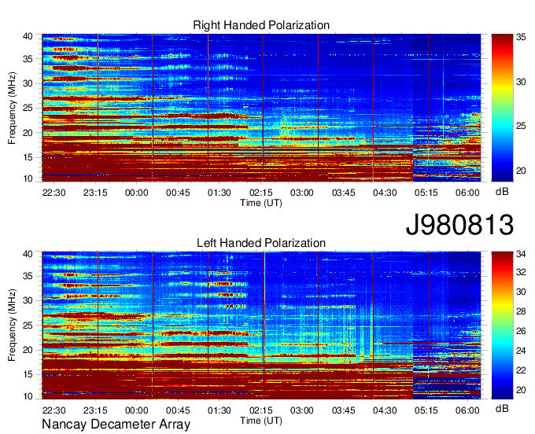Click the 28 value on Left Handed colorbar scale
Screen dimensions: 535x434
pyautogui.click(x=521, y=311)
